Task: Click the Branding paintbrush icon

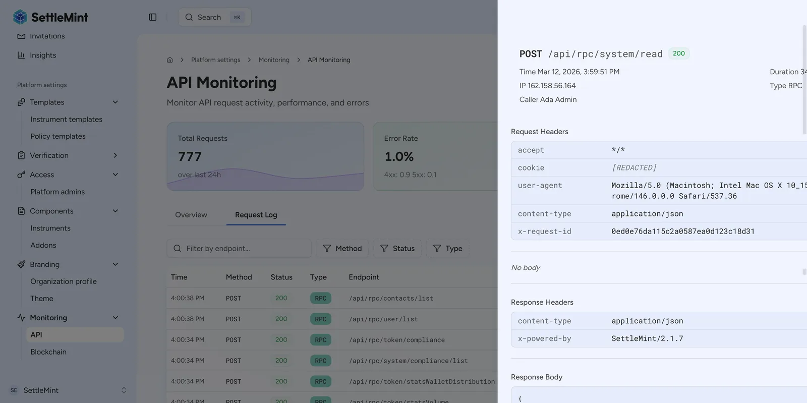Action: click(x=21, y=264)
